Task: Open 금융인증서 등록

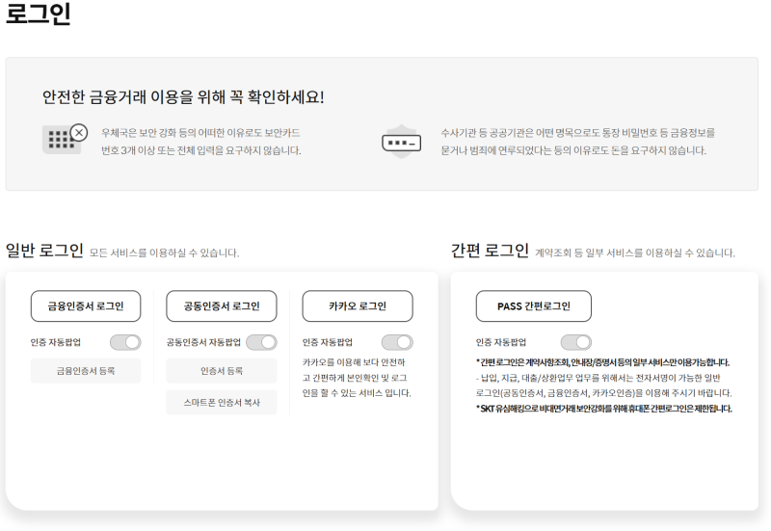Action: [86, 371]
